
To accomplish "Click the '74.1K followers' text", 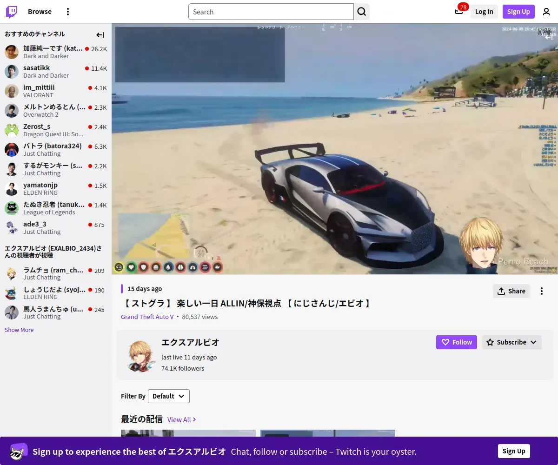I will 183,368.
